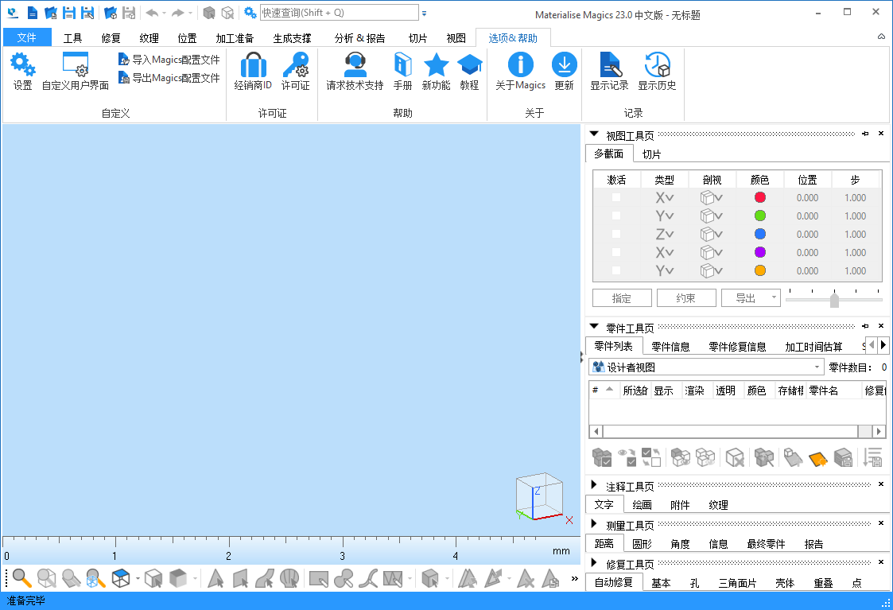This screenshot has width=893, height=610.
Task: Pin the 零件工具页 panel
Action: point(865,326)
